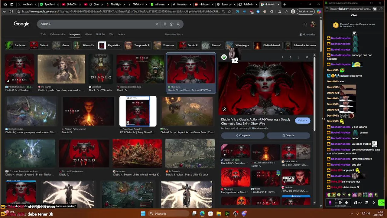Switch to the Spotify browser tab
387x218 pixels.
[49, 4]
